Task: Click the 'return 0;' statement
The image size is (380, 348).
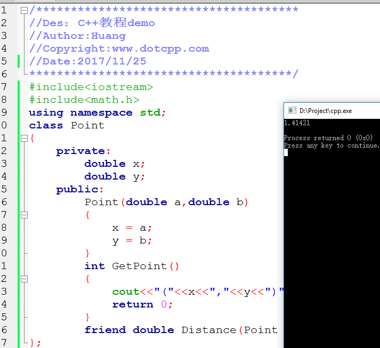Action: pos(142,304)
